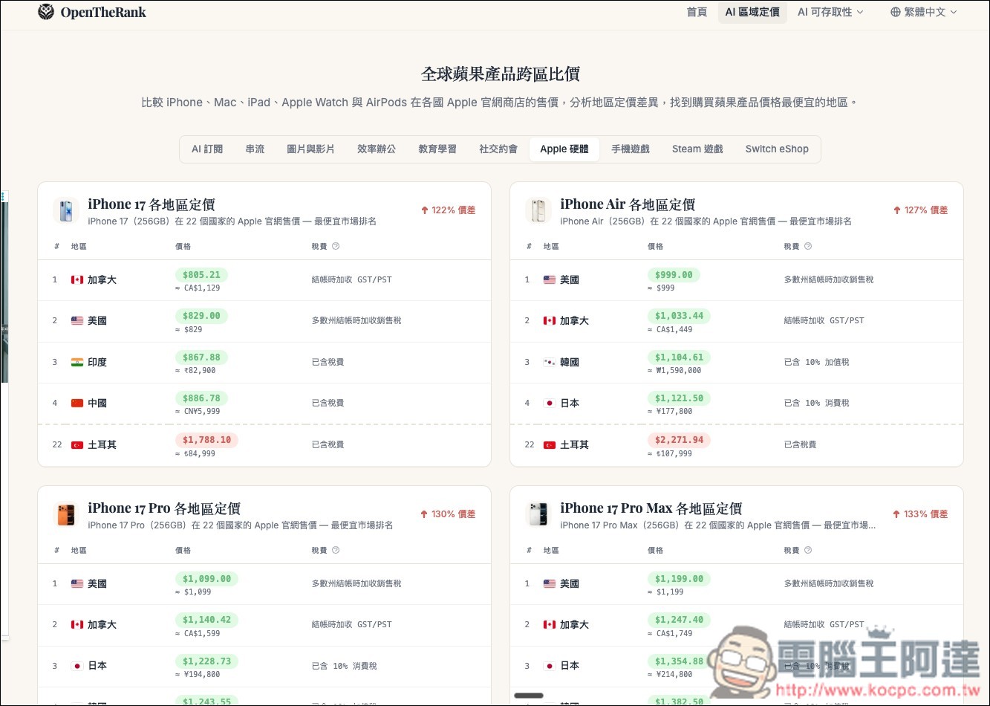Click the $1,099.00 iPhone 17 Pro price
The image size is (990, 706).
point(206,579)
